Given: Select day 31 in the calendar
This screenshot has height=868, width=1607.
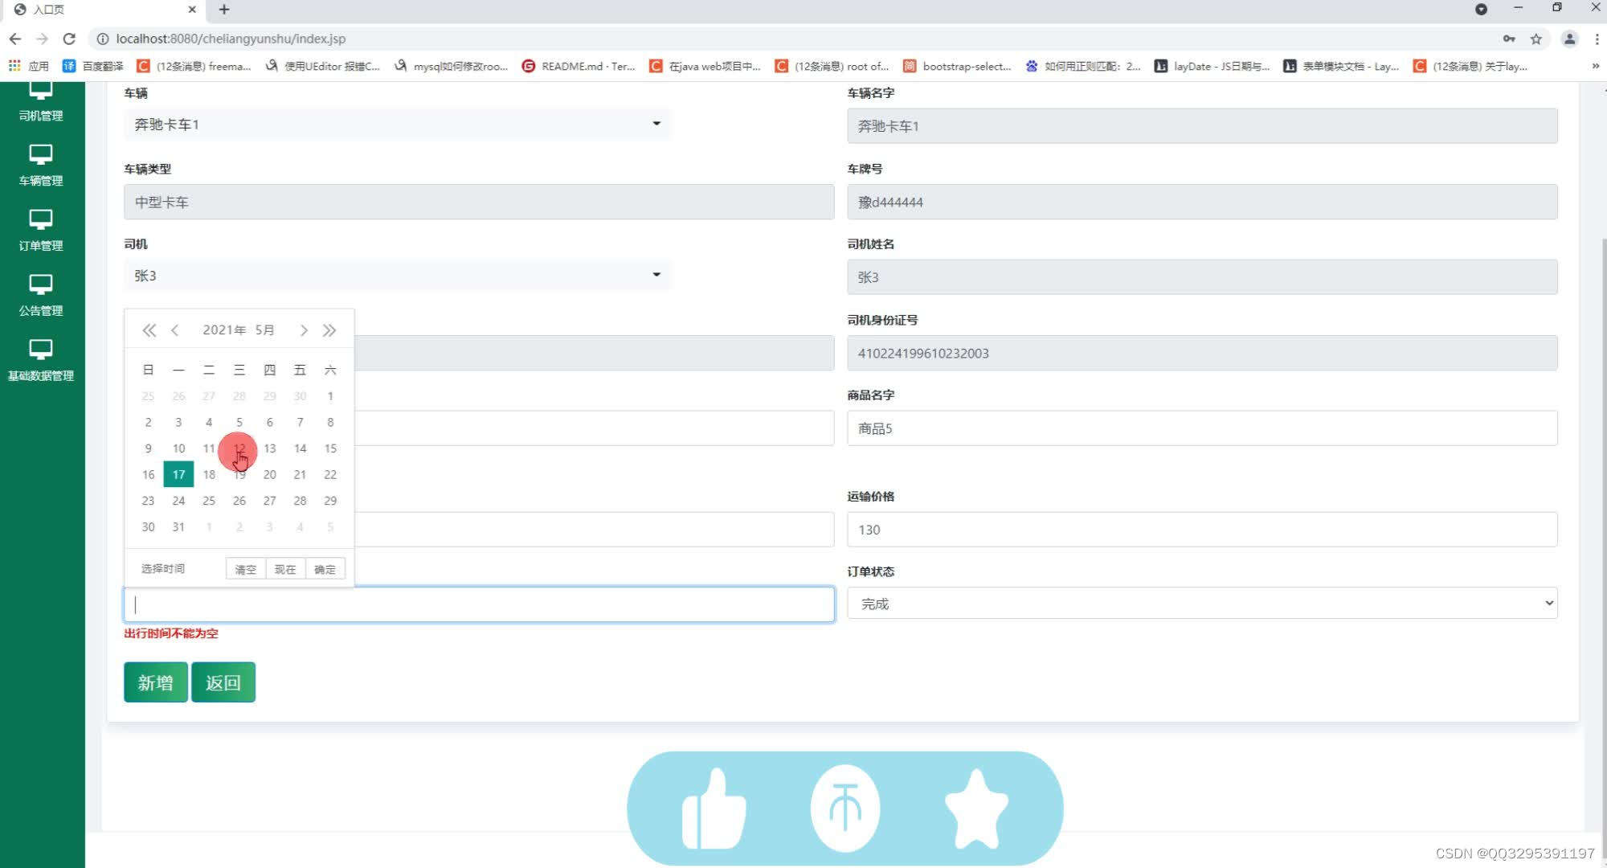Looking at the screenshot, I should click(x=178, y=526).
